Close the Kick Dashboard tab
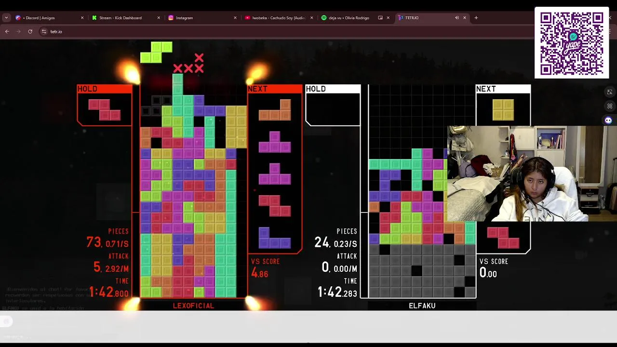 (x=159, y=18)
